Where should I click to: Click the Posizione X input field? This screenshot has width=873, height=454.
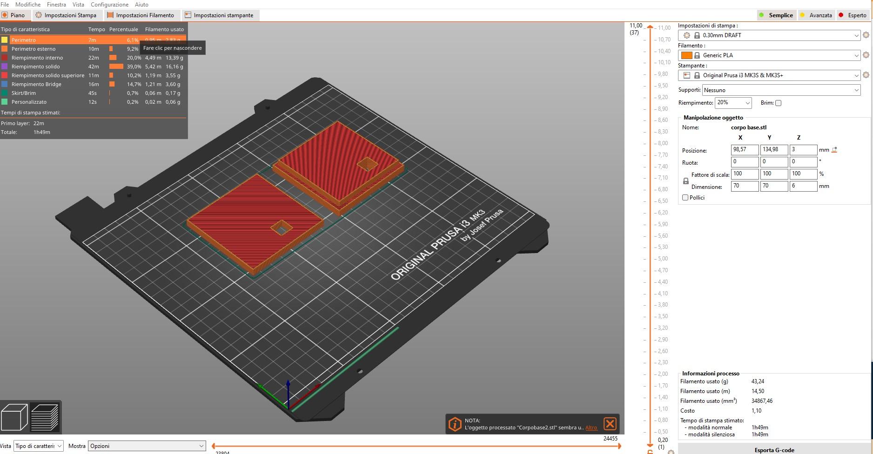click(x=745, y=150)
